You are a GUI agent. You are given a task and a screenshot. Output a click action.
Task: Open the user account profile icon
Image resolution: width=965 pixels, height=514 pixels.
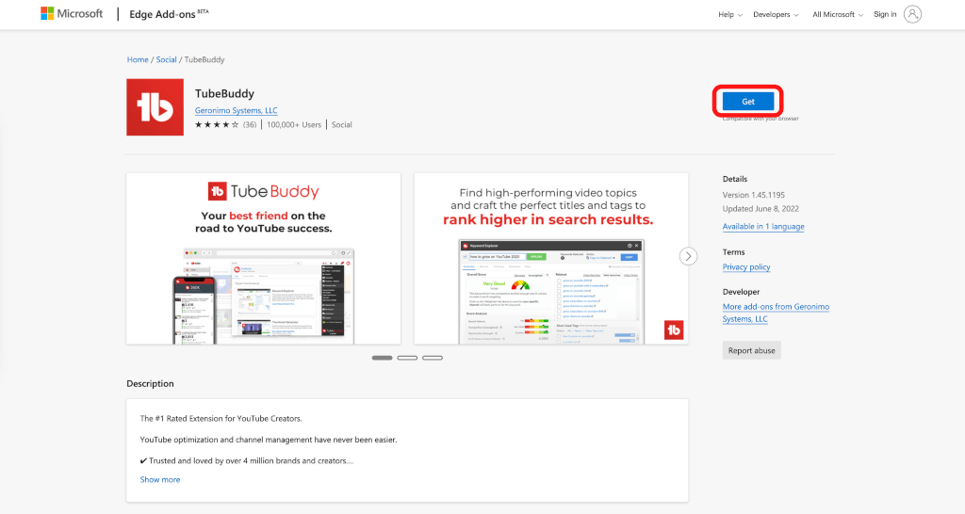click(912, 14)
